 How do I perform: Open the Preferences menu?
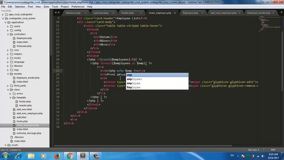tap(78, 7)
